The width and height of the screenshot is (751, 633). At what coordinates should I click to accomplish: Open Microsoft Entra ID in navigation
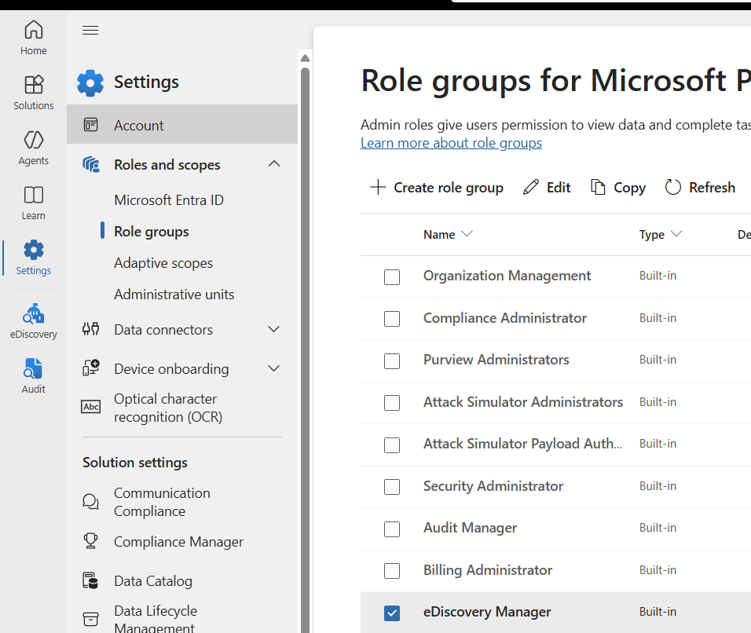(x=169, y=200)
